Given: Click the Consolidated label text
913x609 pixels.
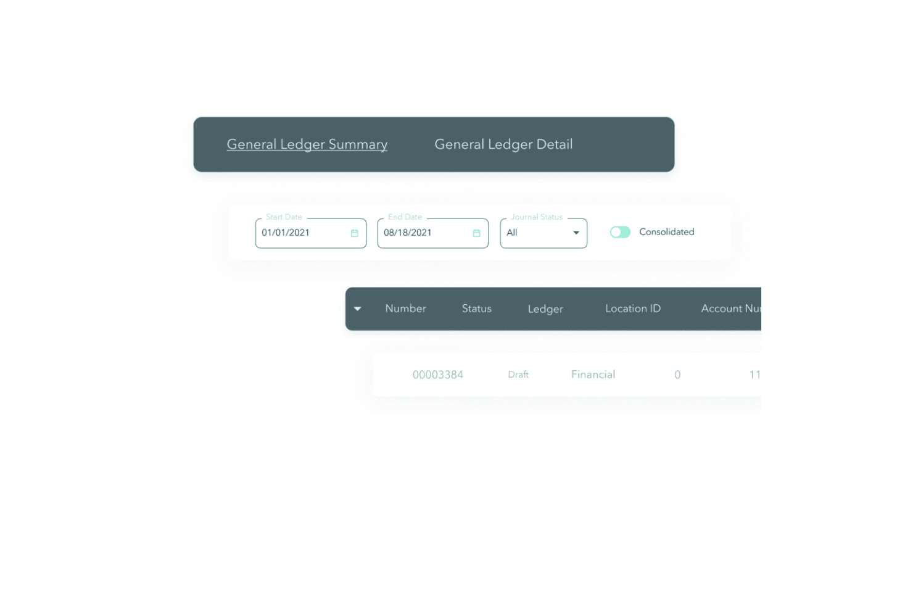Looking at the screenshot, I should tap(667, 232).
